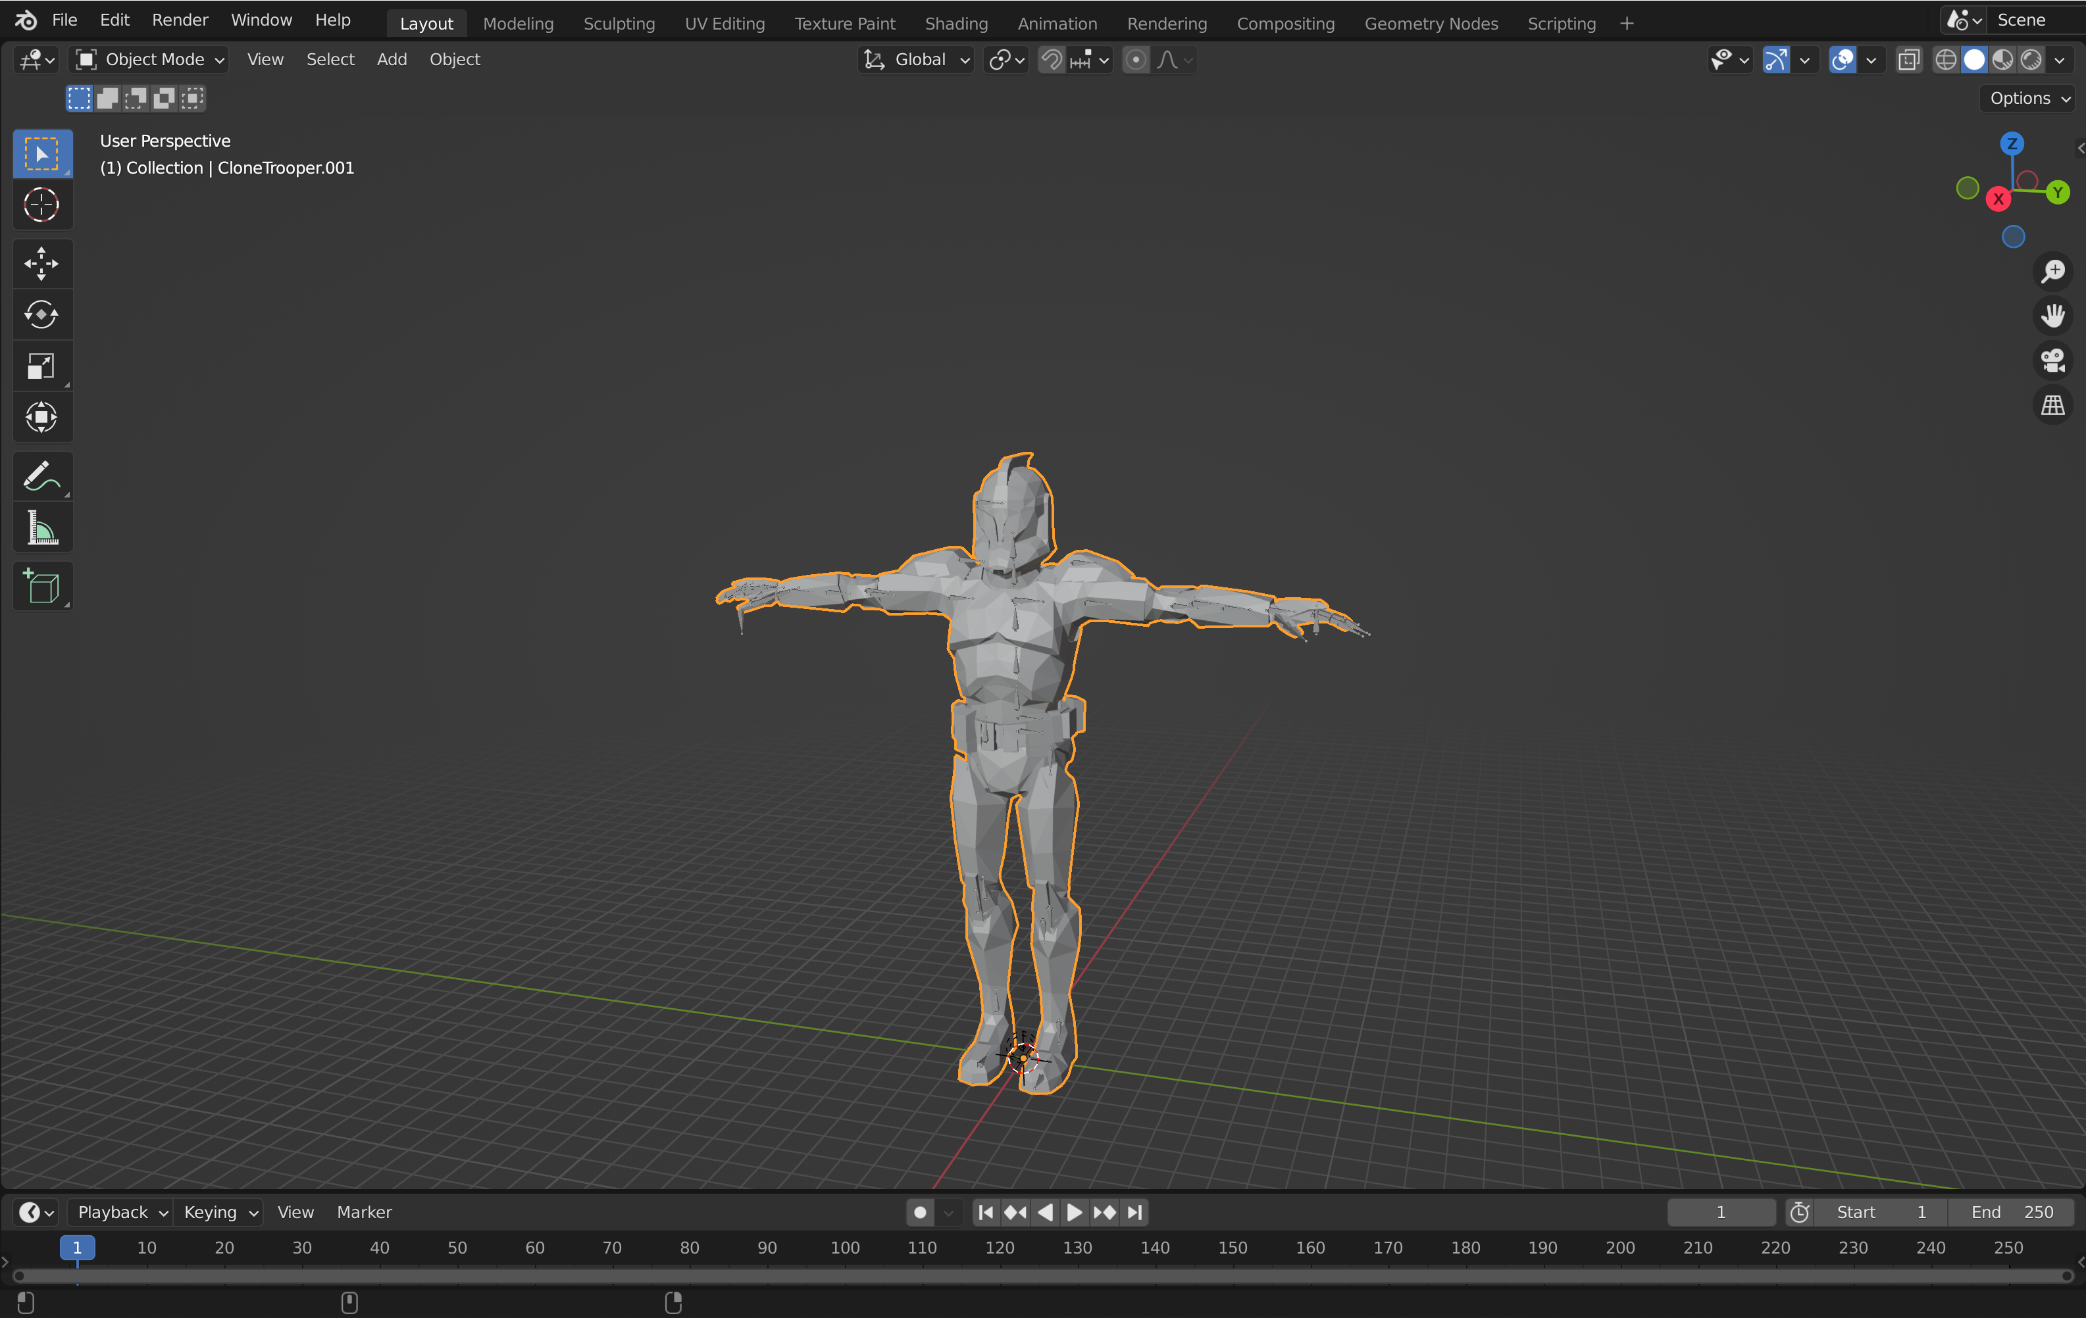Switch to the Modeling workspace tab
This screenshot has height=1318, width=2086.
tap(518, 24)
